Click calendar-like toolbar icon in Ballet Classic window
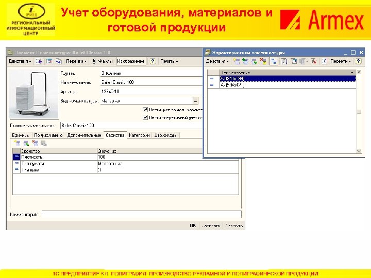The height and width of the screenshot is (278, 371). [x=49, y=61]
